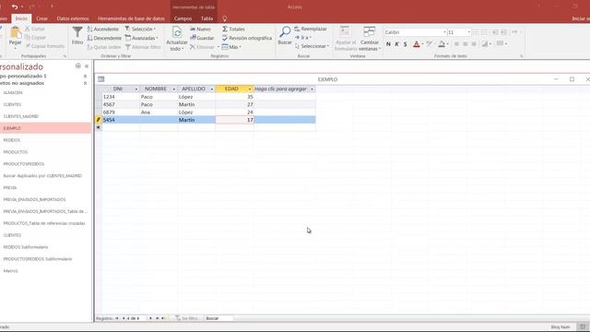Select the row selector of record 5454

click(98, 120)
